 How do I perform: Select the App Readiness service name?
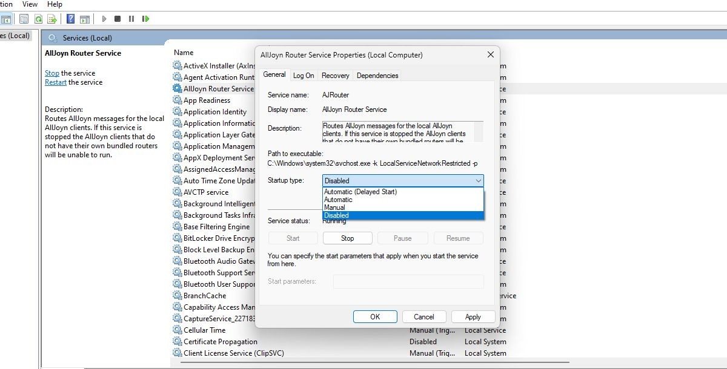click(x=207, y=100)
